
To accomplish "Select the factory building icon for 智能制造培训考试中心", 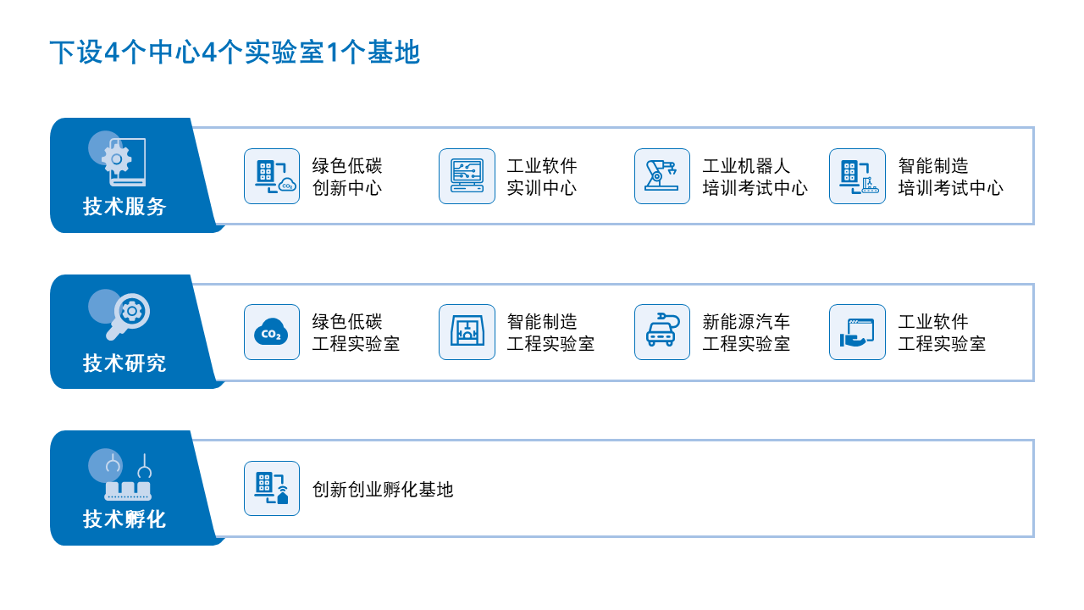I will tap(857, 176).
